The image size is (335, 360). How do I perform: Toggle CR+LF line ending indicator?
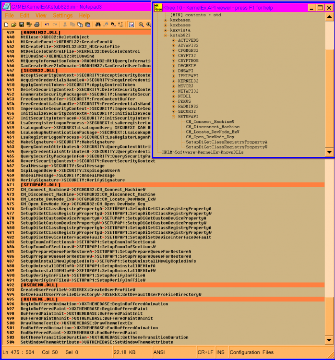tap(206, 352)
